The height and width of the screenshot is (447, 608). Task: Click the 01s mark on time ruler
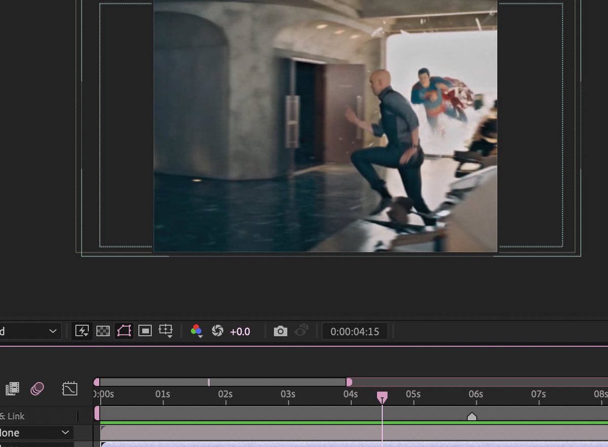pyautogui.click(x=163, y=394)
